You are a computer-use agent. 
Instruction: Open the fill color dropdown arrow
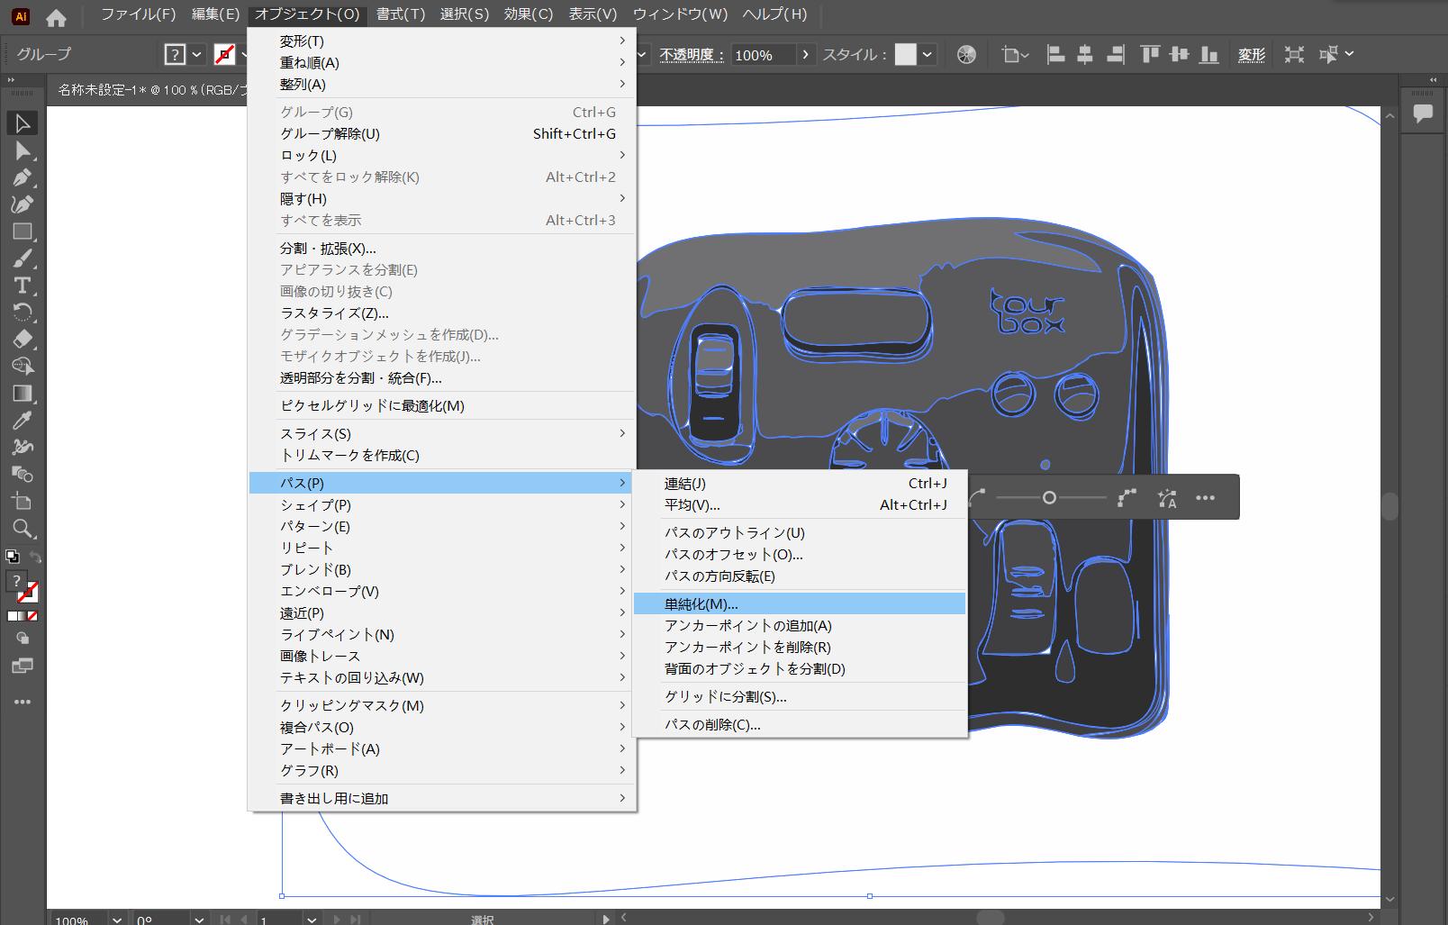(x=197, y=55)
